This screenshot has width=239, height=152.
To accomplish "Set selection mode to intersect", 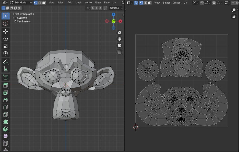I will (20, 8).
